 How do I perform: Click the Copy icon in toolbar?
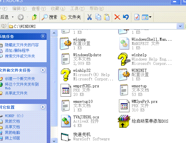click(98, 17)
